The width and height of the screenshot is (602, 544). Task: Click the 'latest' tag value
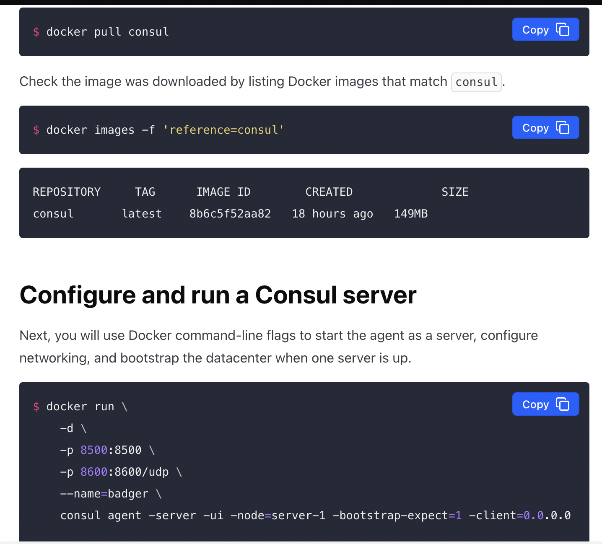(x=142, y=214)
